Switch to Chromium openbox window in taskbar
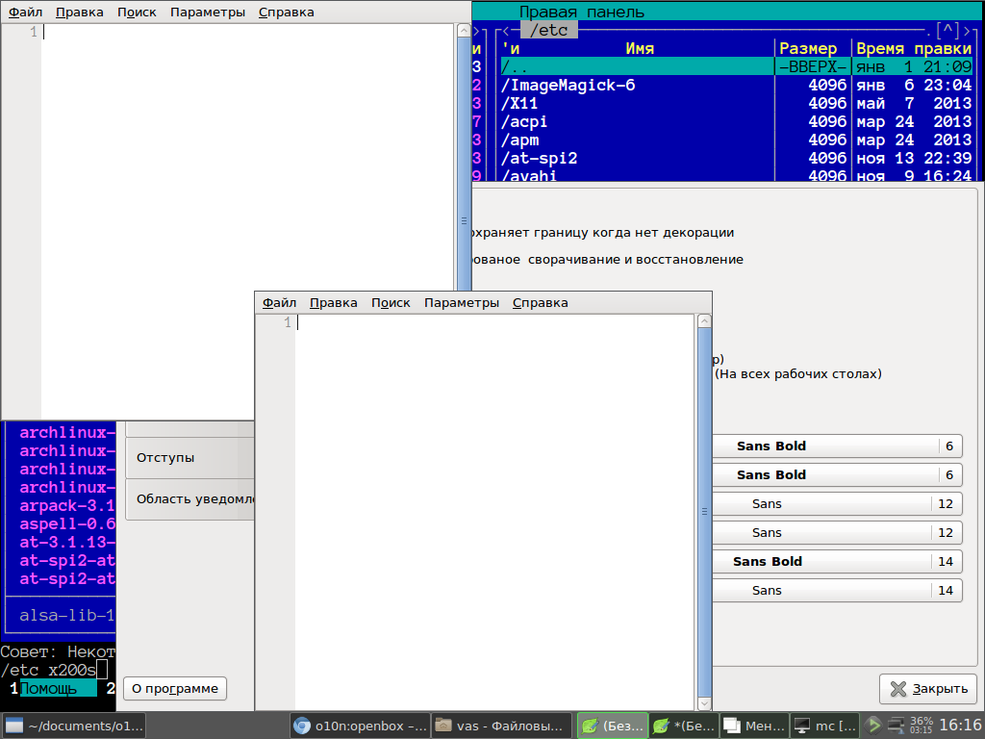The image size is (985, 739). pyautogui.click(x=360, y=726)
